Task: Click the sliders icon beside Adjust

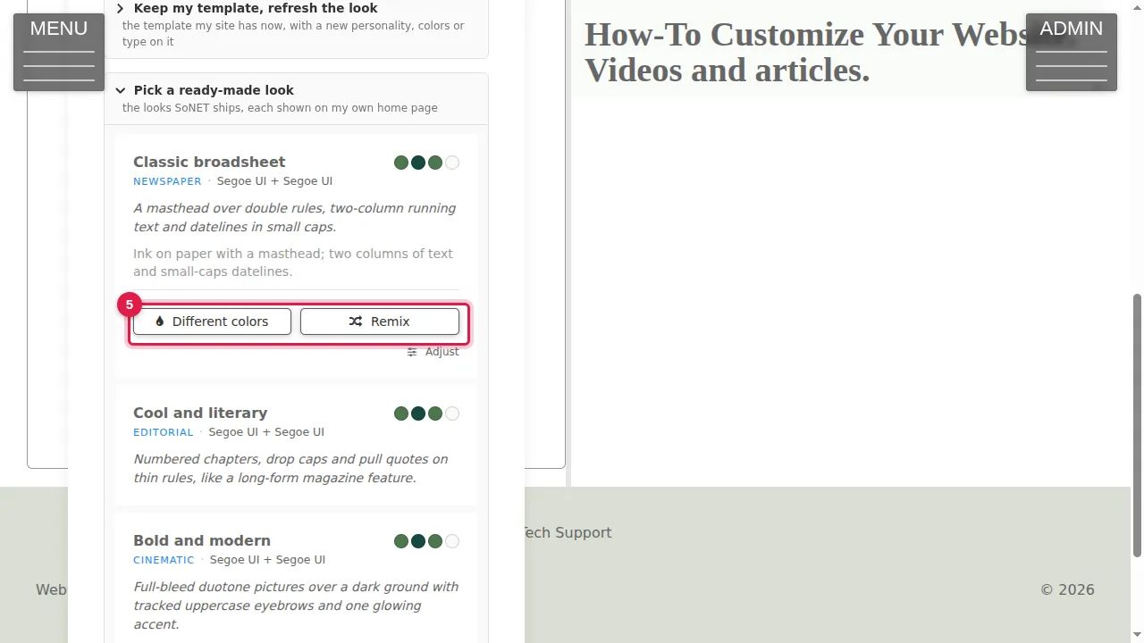Action: click(x=412, y=352)
